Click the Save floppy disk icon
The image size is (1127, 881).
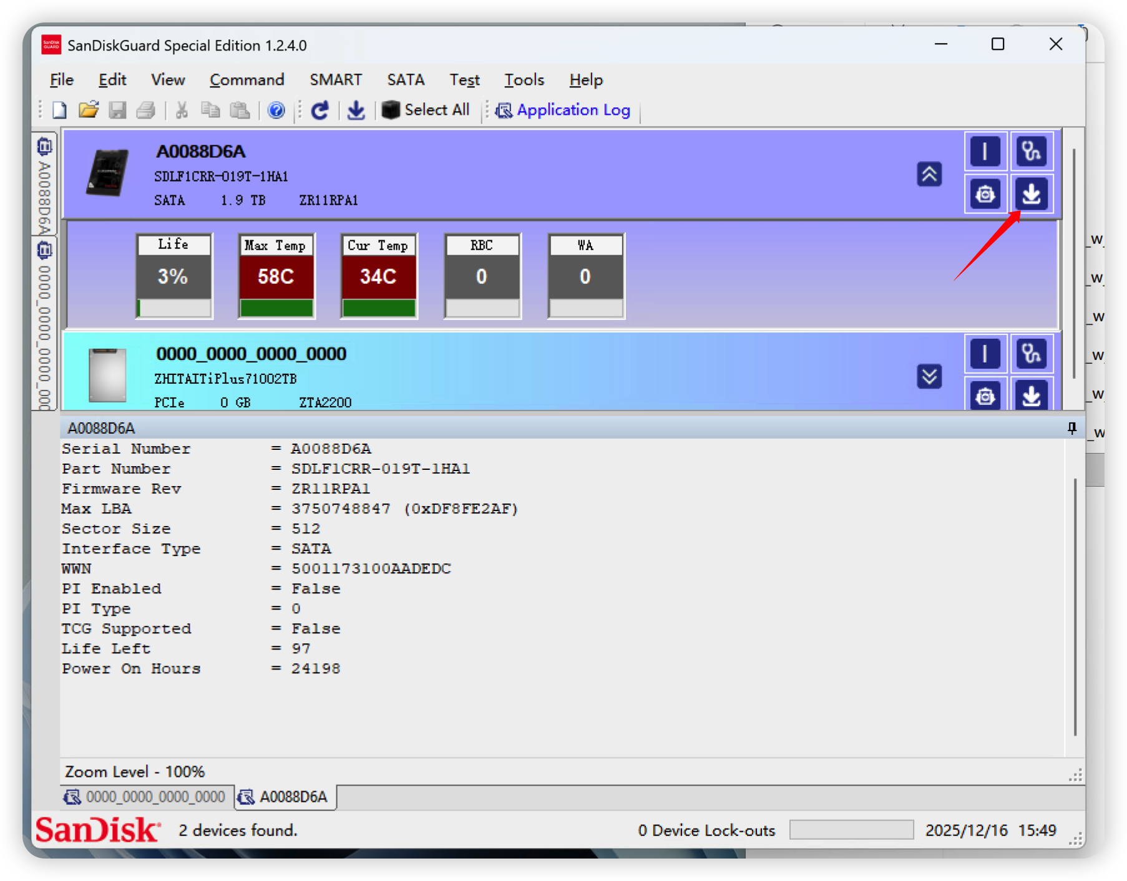(117, 110)
